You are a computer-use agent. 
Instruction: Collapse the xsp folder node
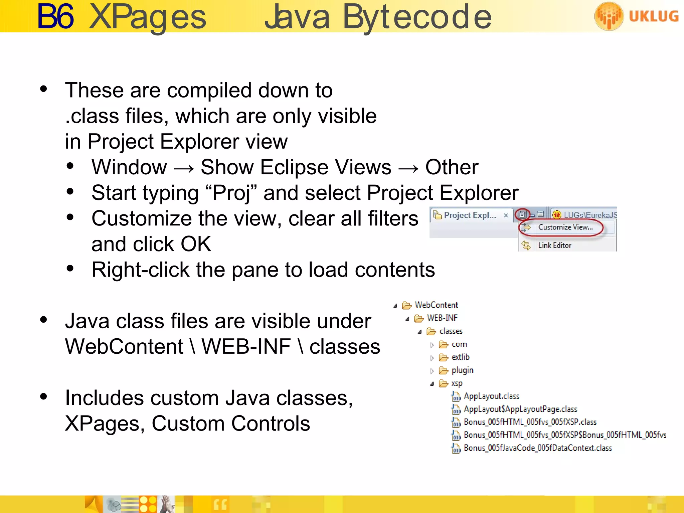[432, 384]
